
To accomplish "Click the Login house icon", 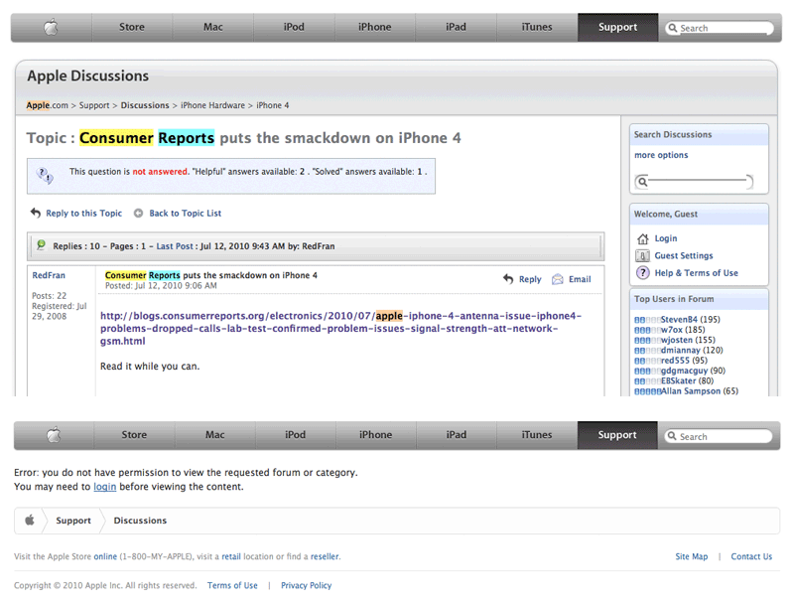I will [x=642, y=238].
